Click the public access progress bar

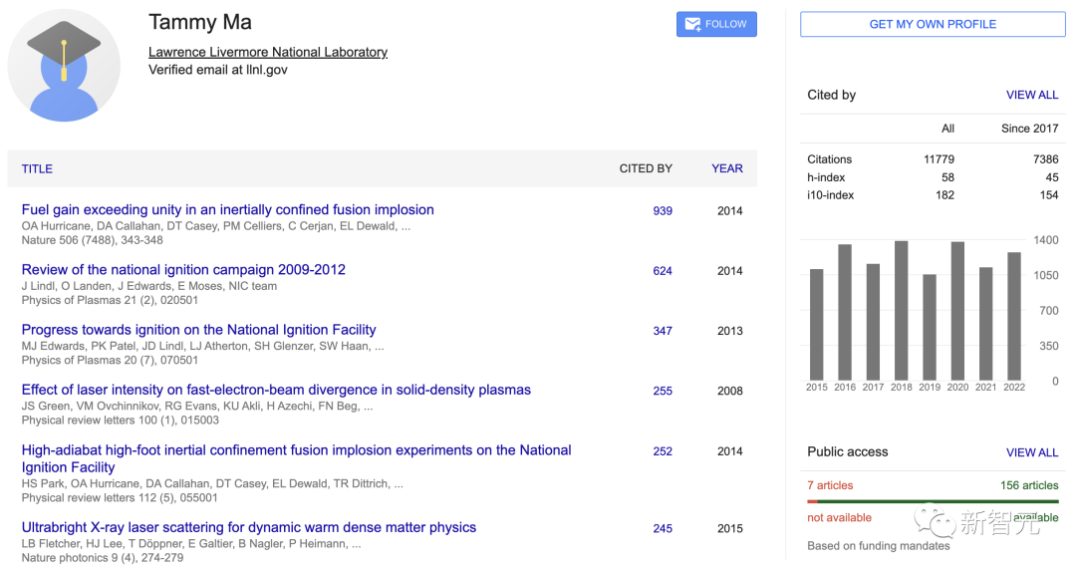click(933, 501)
